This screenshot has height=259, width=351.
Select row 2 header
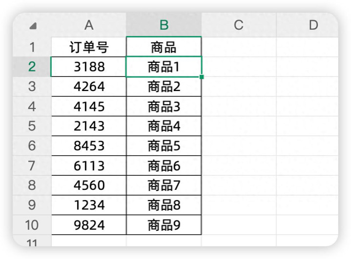coord(32,67)
